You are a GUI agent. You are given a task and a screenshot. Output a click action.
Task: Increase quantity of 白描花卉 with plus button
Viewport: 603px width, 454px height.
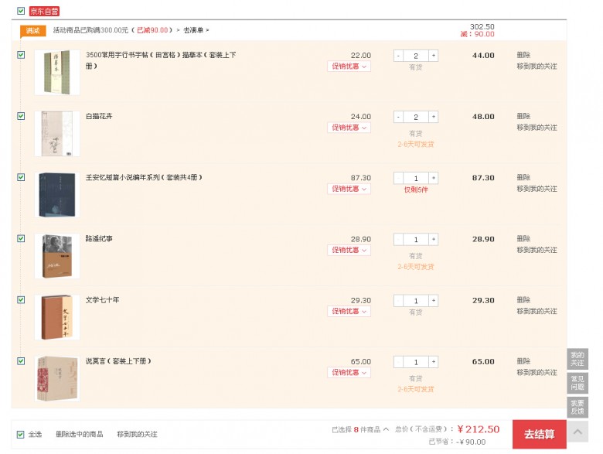(x=434, y=117)
